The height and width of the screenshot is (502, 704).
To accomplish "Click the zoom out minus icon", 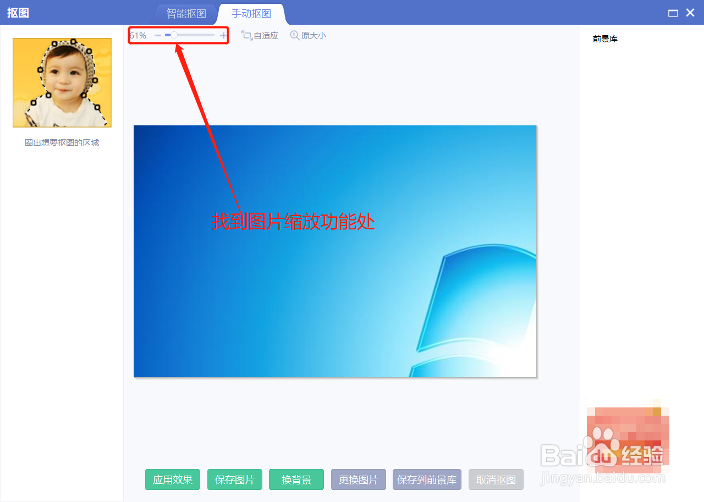I will (x=158, y=35).
